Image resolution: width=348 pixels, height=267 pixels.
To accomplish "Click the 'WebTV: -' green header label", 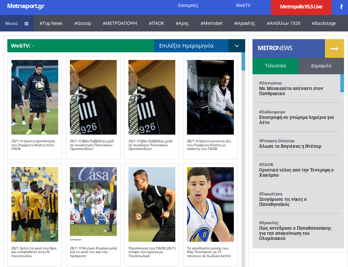I will pyautogui.click(x=22, y=46).
